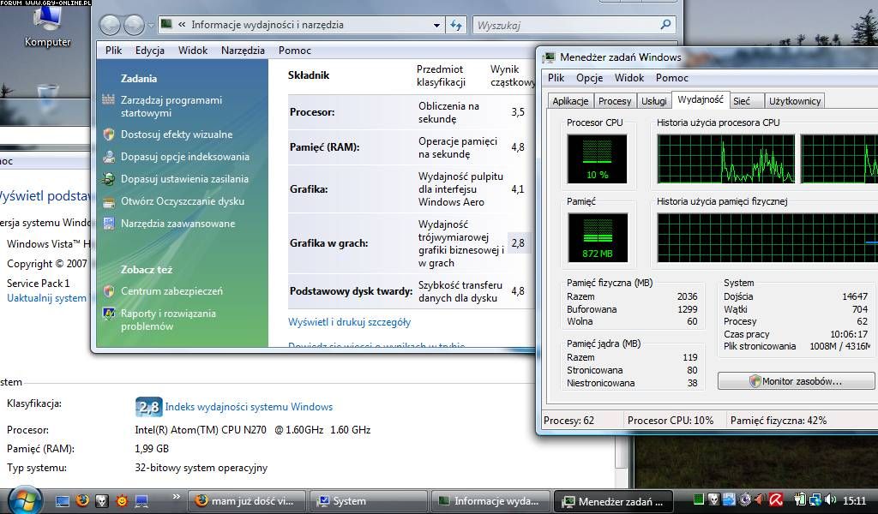Click 'Dopasuj ustawienia zasilania' link
The image size is (878, 514).
tap(184, 179)
